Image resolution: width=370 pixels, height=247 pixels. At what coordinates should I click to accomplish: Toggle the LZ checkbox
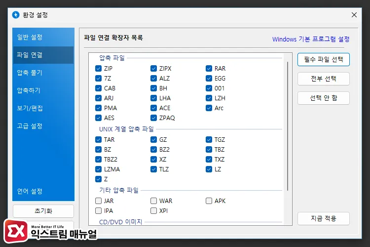tap(209, 169)
